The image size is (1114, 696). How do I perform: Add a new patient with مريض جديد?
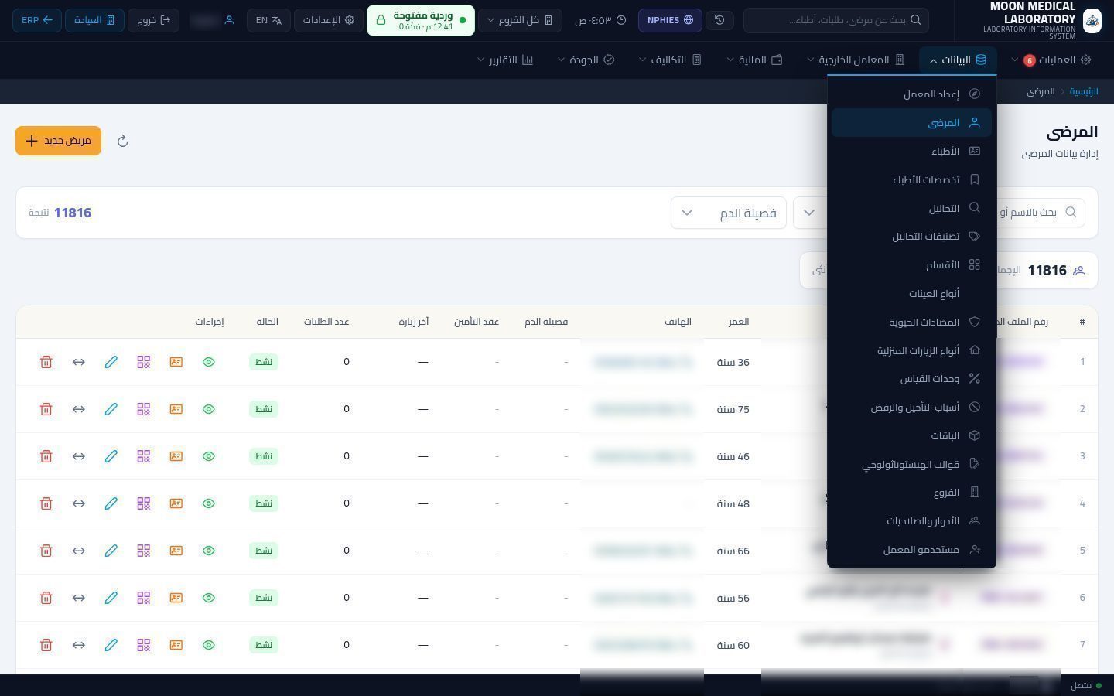(x=58, y=141)
